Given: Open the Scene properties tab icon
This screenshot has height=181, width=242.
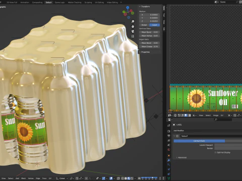Looking at the screenshot, I should [169, 145].
